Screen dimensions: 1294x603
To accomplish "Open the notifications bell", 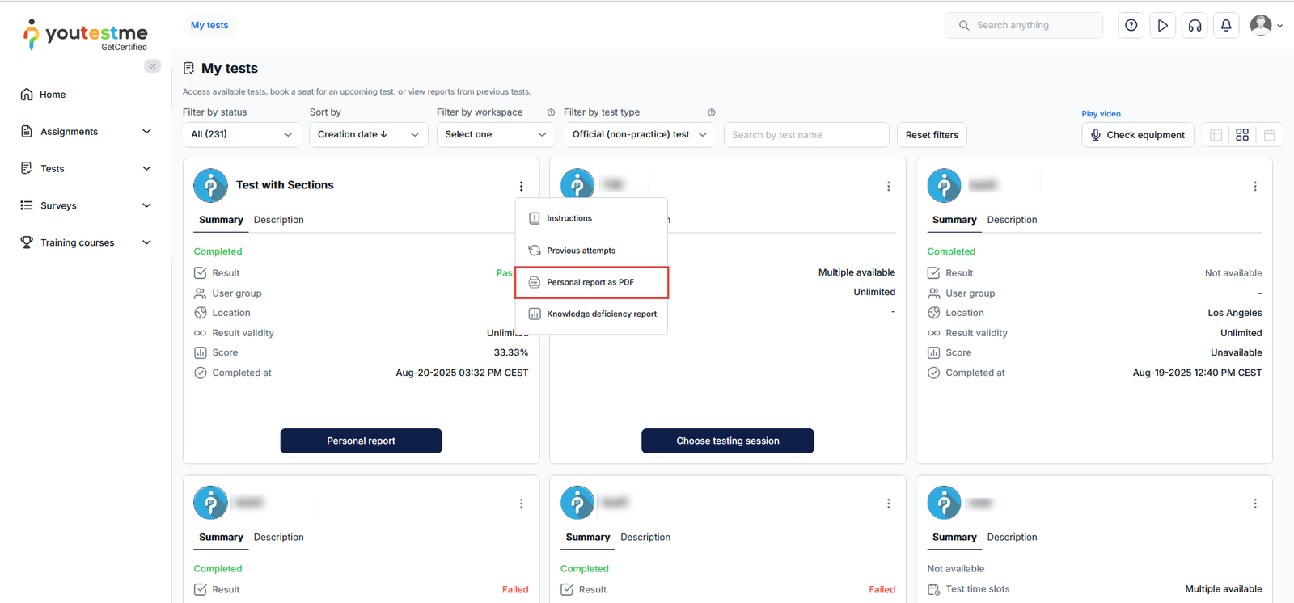I will (1226, 25).
